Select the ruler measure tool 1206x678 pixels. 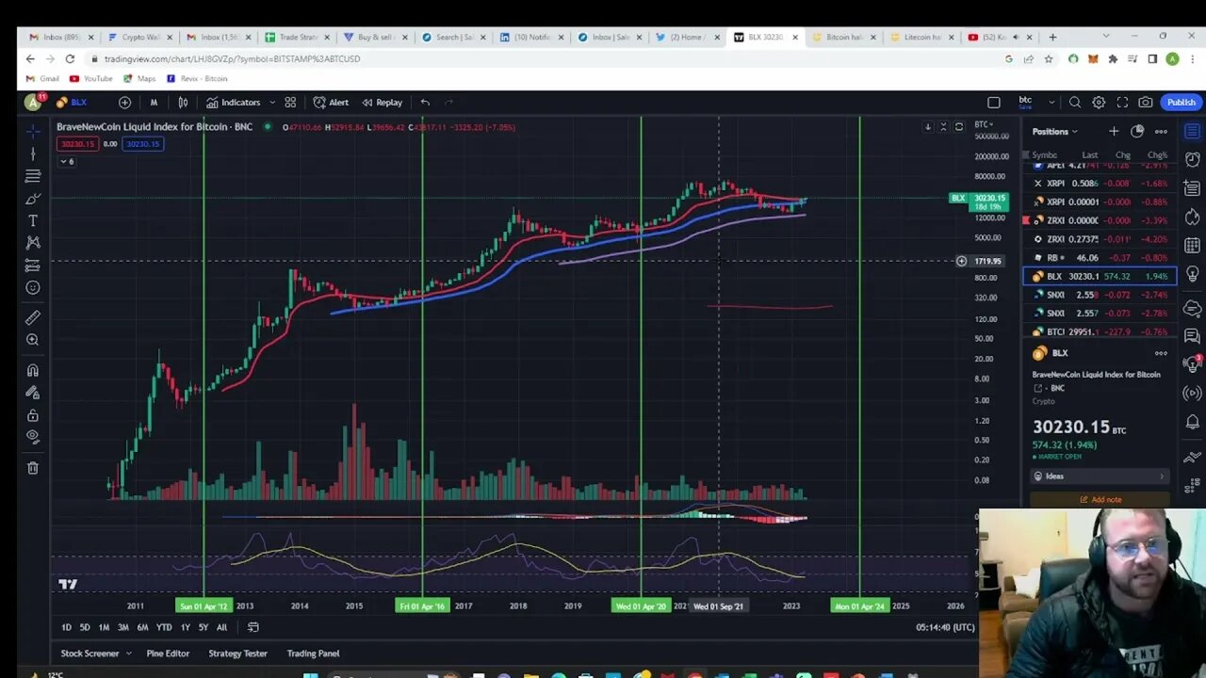[x=33, y=317]
